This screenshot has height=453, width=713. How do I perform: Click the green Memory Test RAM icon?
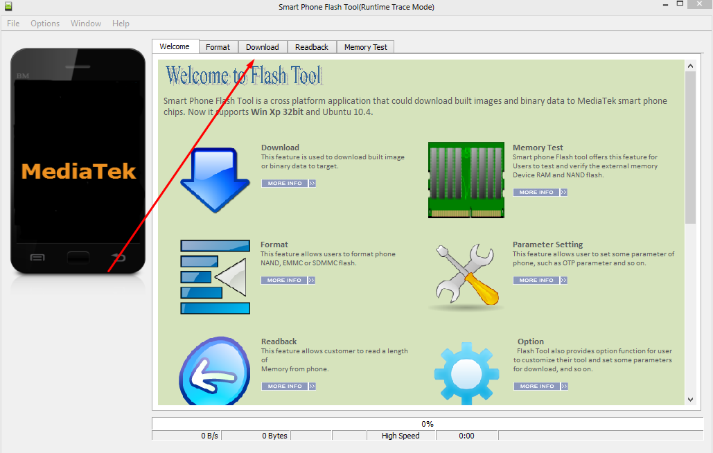(x=466, y=179)
